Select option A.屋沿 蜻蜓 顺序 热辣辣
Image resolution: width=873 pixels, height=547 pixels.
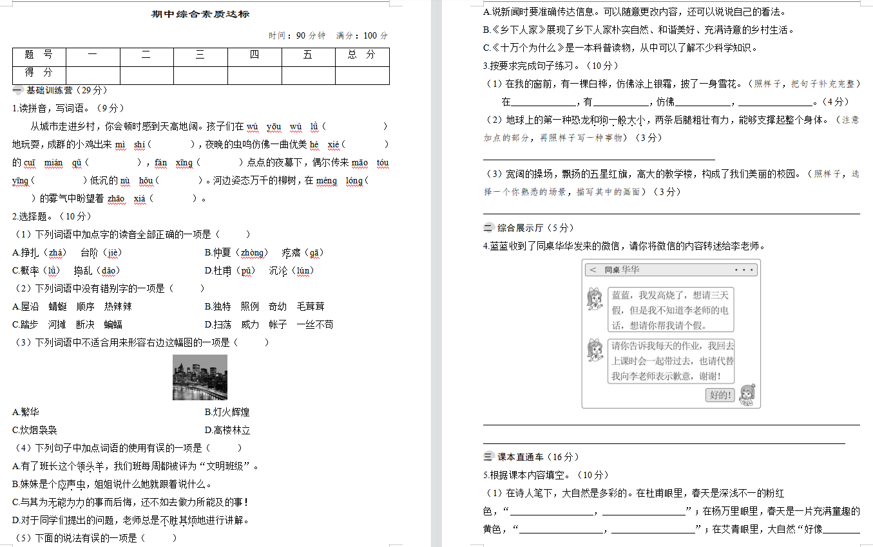72,307
